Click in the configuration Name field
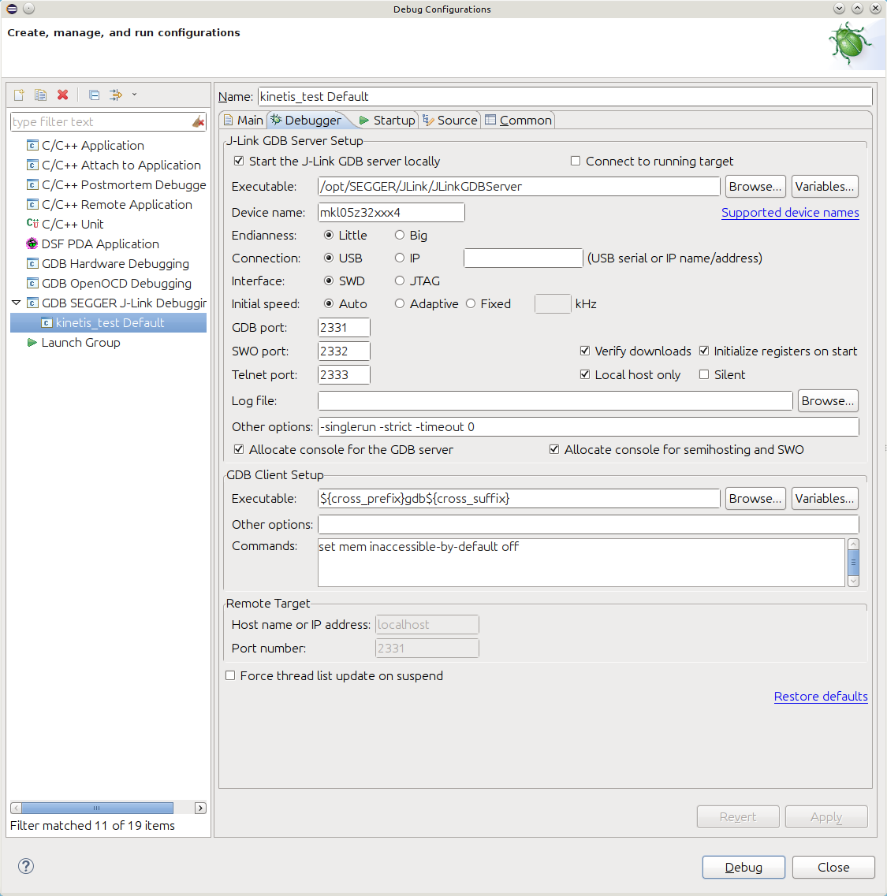The height and width of the screenshot is (896, 887). [565, 97]
